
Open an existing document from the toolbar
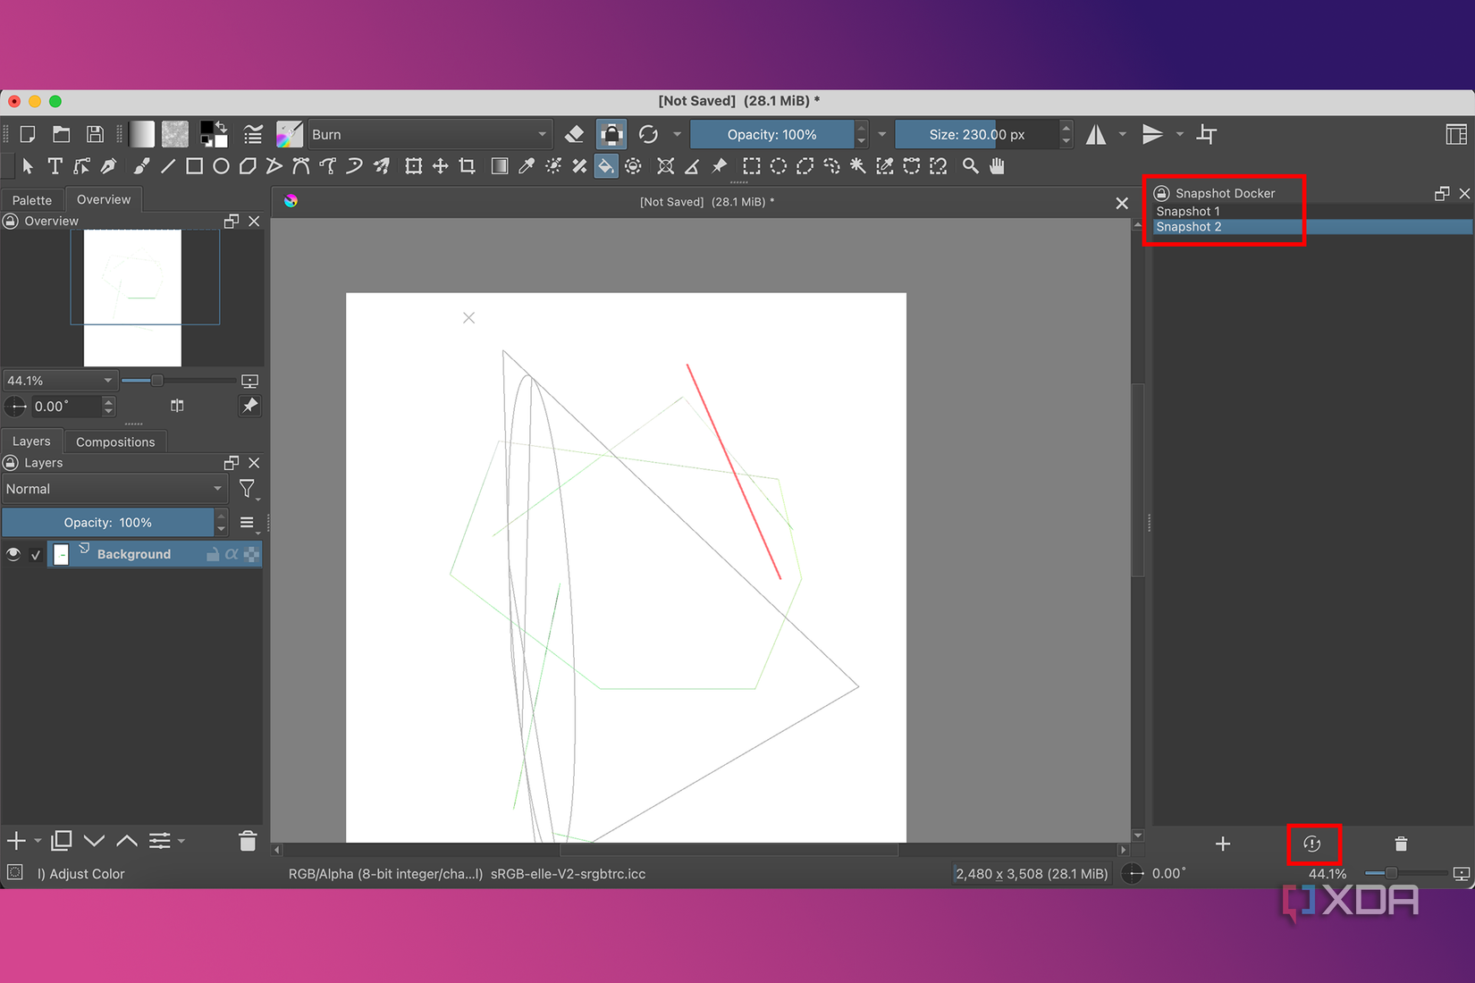[61, 135]
